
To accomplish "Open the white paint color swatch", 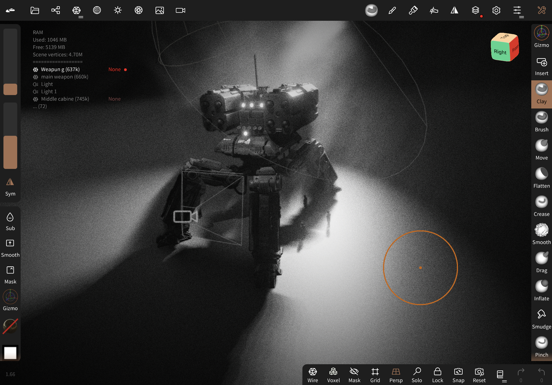I will 10,353.
